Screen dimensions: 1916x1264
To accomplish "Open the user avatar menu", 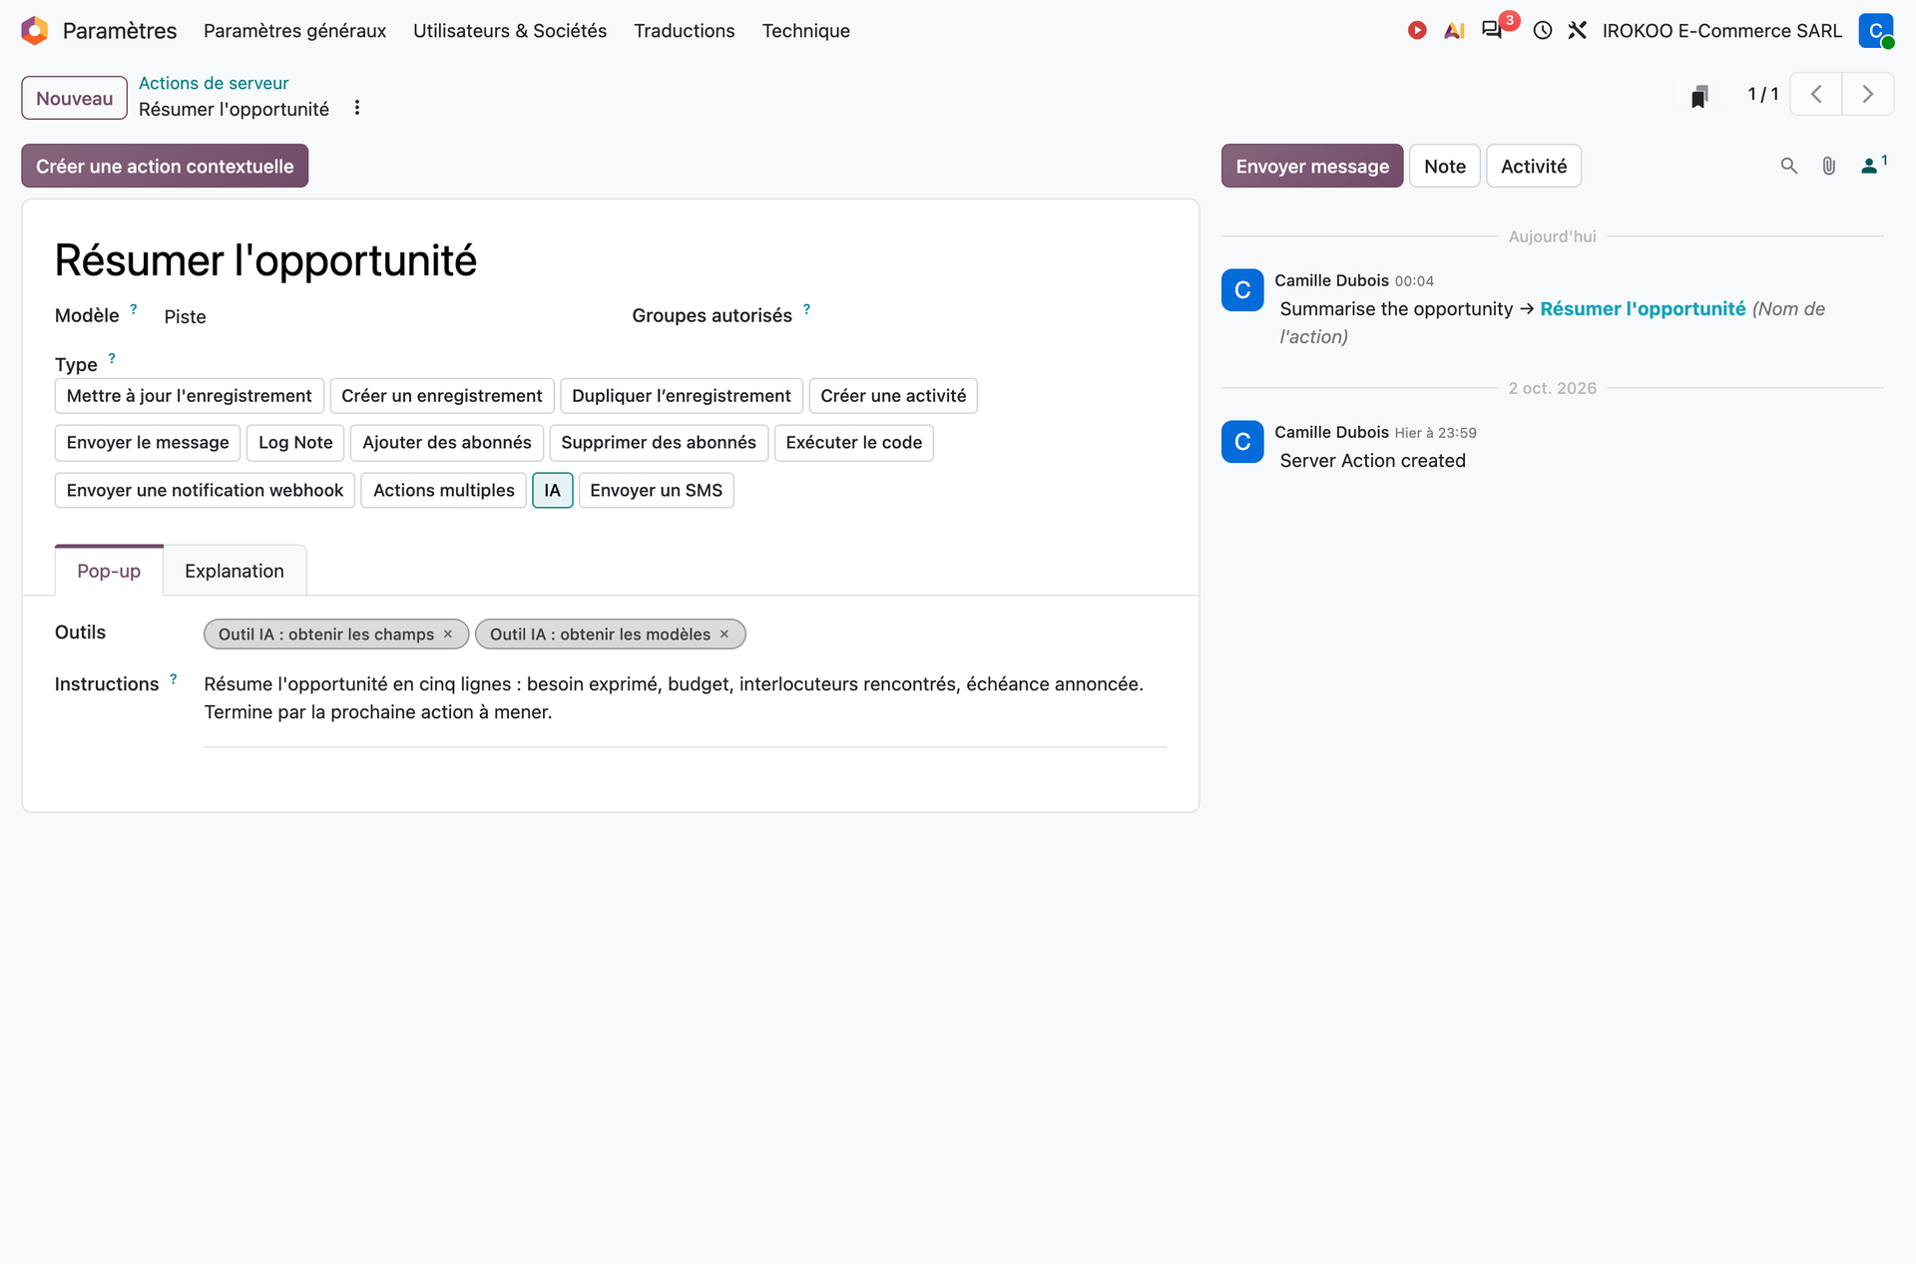I will pyautogui.click(x=1876, y=30).
